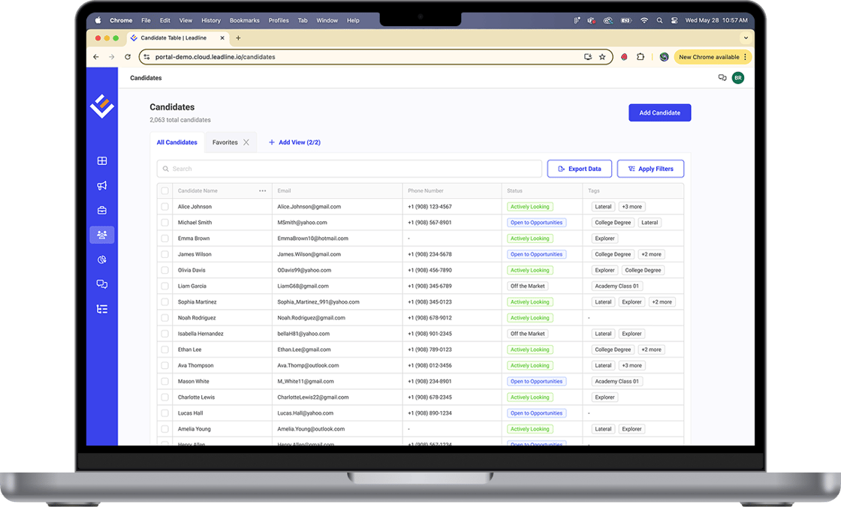841x507 pixels.
Task: Open the Candidate Name column options menu
Action: [x=261, y=190]
